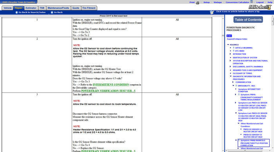
Task: Click the Vintage link
Action: click(218, 2)
